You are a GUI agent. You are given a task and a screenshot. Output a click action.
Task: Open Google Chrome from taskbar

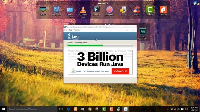coord(90,109)
